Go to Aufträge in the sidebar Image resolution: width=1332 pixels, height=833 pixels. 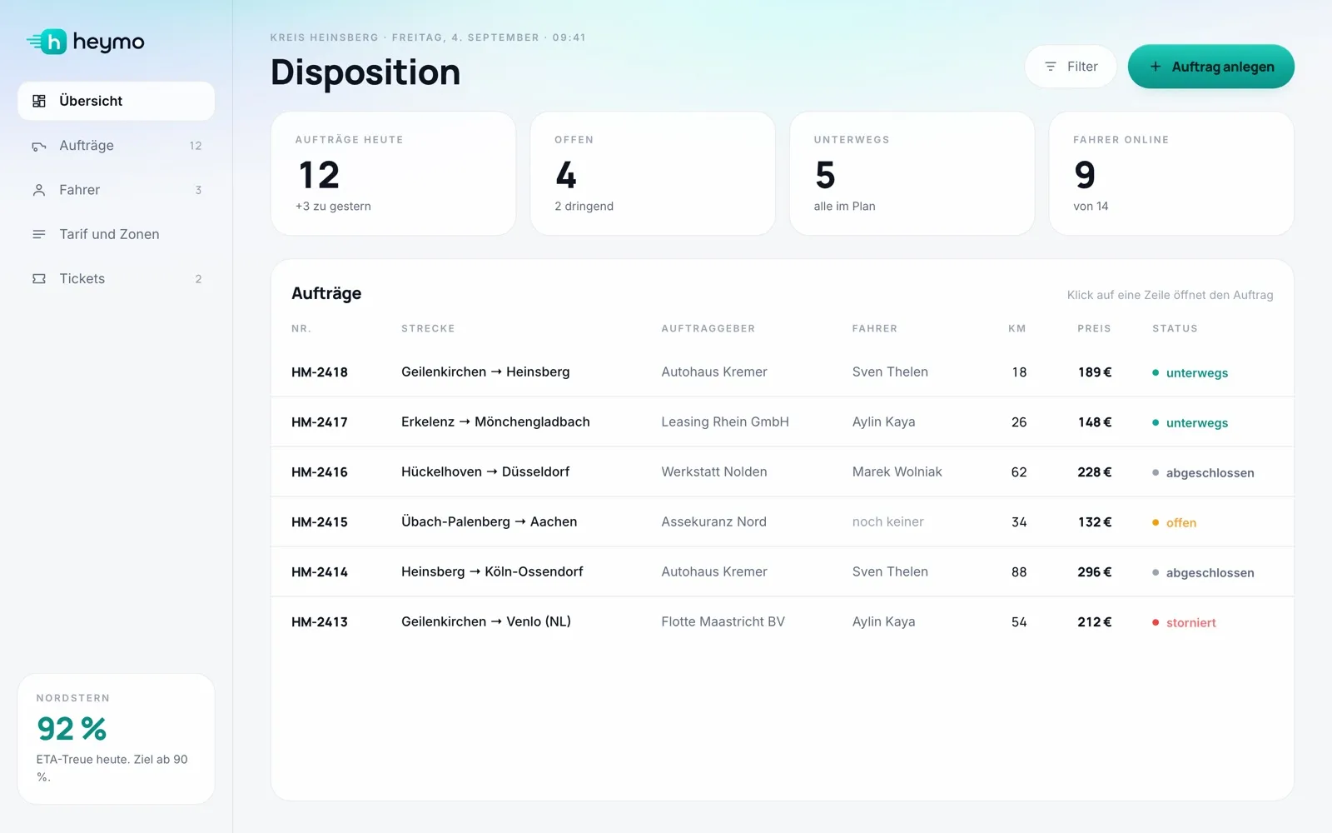point(116,146)
